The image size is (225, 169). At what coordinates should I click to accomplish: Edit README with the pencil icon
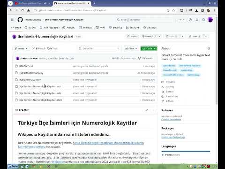coord(147,110)
